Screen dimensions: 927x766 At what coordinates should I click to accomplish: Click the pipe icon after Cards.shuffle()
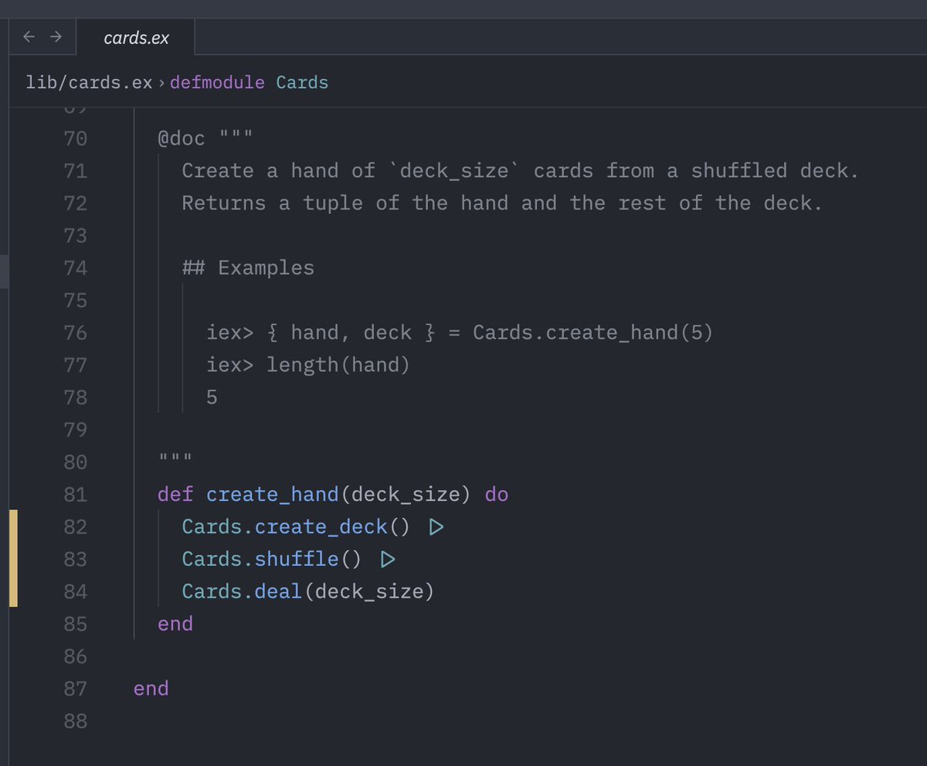pos(388,559)
